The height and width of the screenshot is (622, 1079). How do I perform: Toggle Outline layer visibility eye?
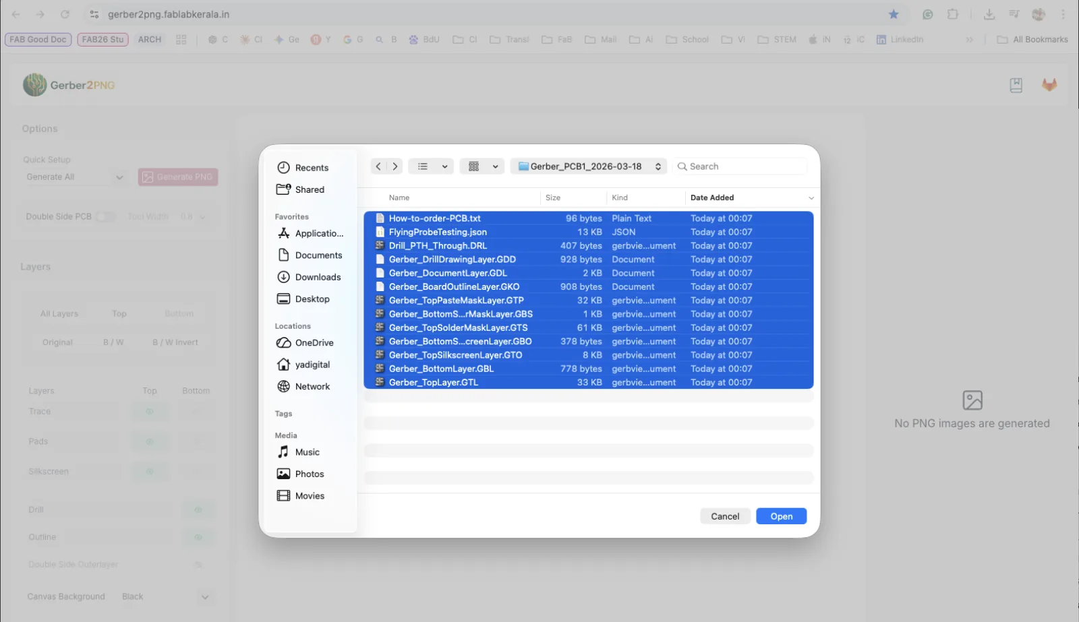pyautogui.click(x=198, y=538)
